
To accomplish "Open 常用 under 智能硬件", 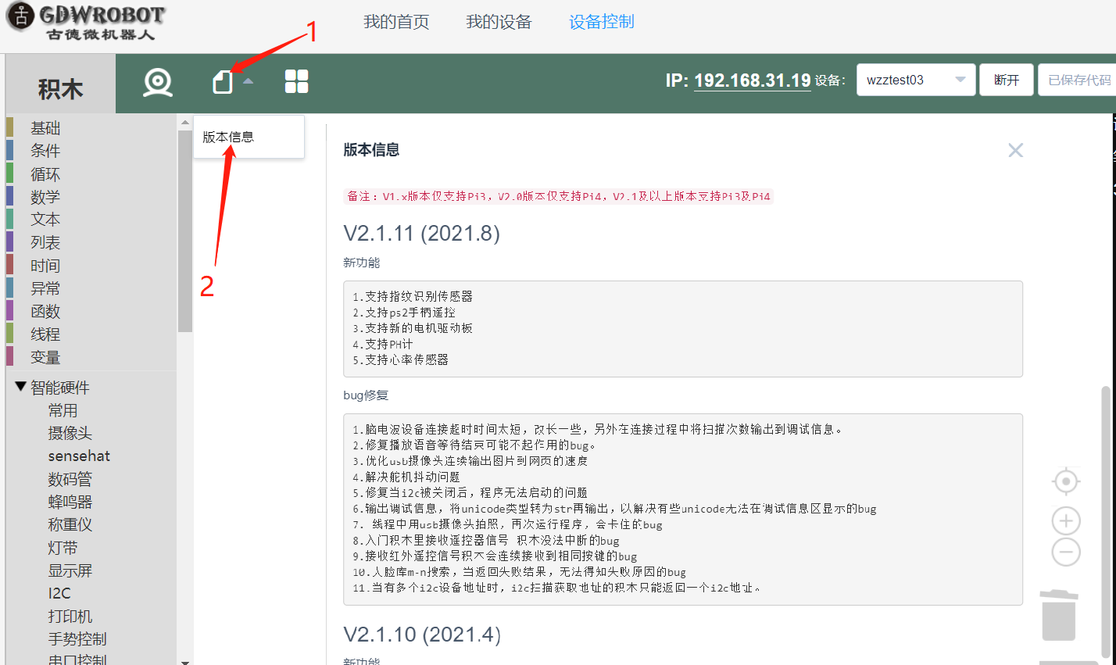I will (x=63, y=410).
